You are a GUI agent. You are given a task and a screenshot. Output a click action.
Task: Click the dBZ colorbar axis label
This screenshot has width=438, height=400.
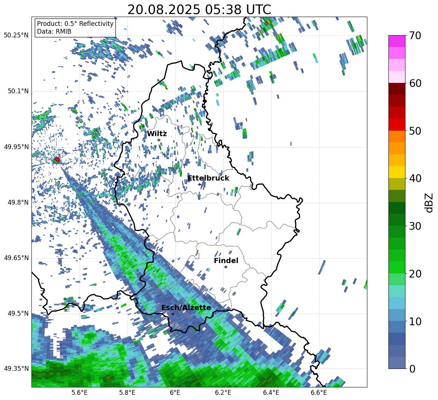(429, 202)
